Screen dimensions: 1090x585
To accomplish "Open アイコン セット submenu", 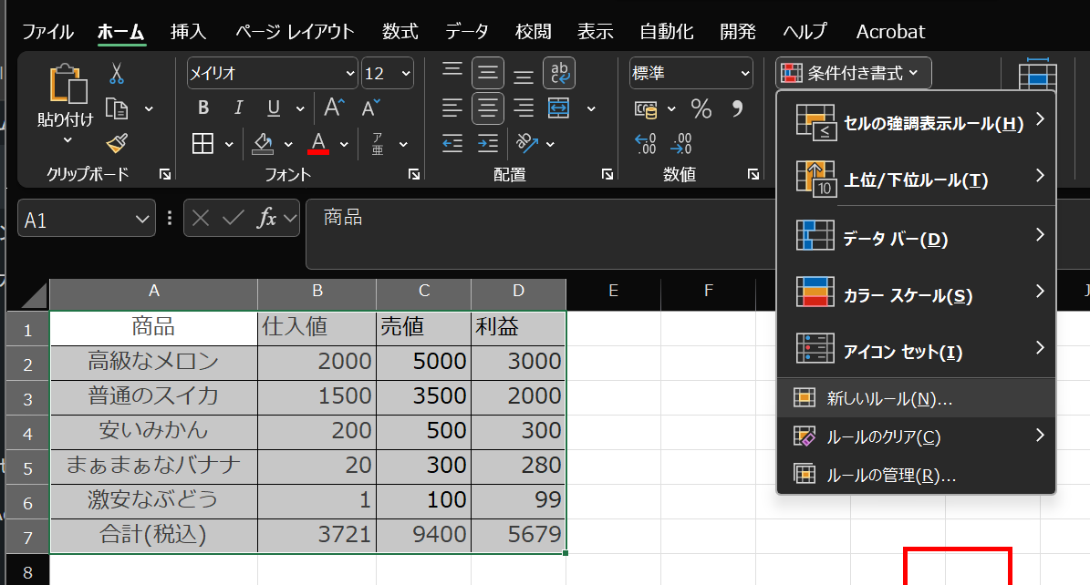I will pos(916,350).
